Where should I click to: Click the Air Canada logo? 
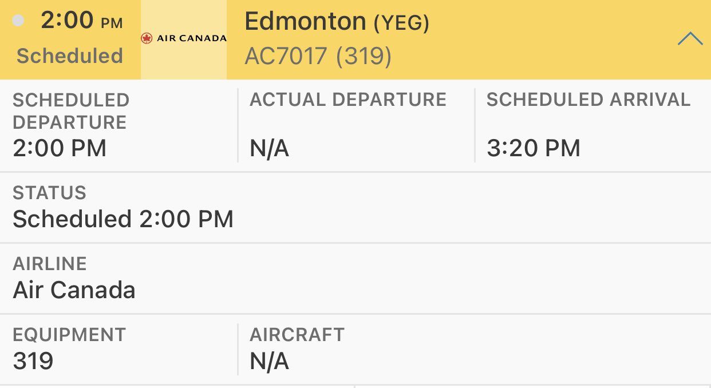tap(184, 39)
